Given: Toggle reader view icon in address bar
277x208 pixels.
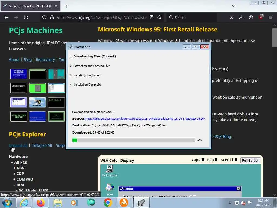Looking at the screenshot, I should coord(151,17).
